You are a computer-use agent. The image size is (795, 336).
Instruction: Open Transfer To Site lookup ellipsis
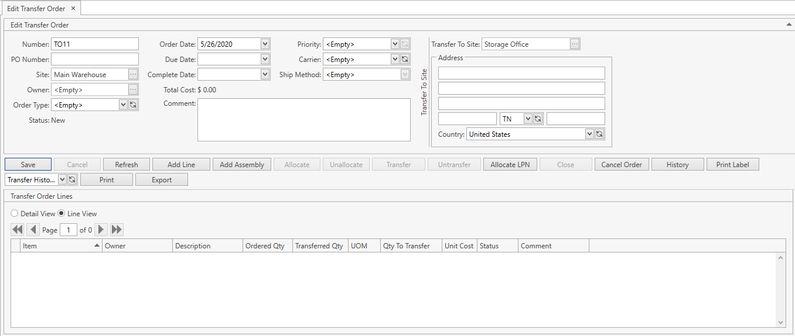(575, 44)
